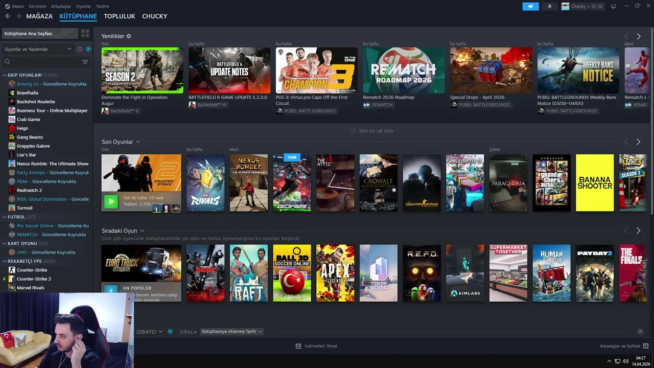
Task: Click the tray network icon
Action: click(x=618, y=361)
